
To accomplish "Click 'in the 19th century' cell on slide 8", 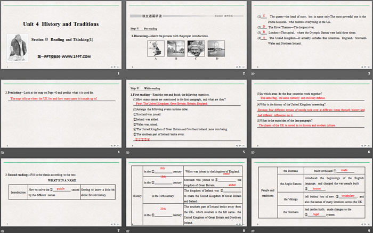I will (163, 196).
